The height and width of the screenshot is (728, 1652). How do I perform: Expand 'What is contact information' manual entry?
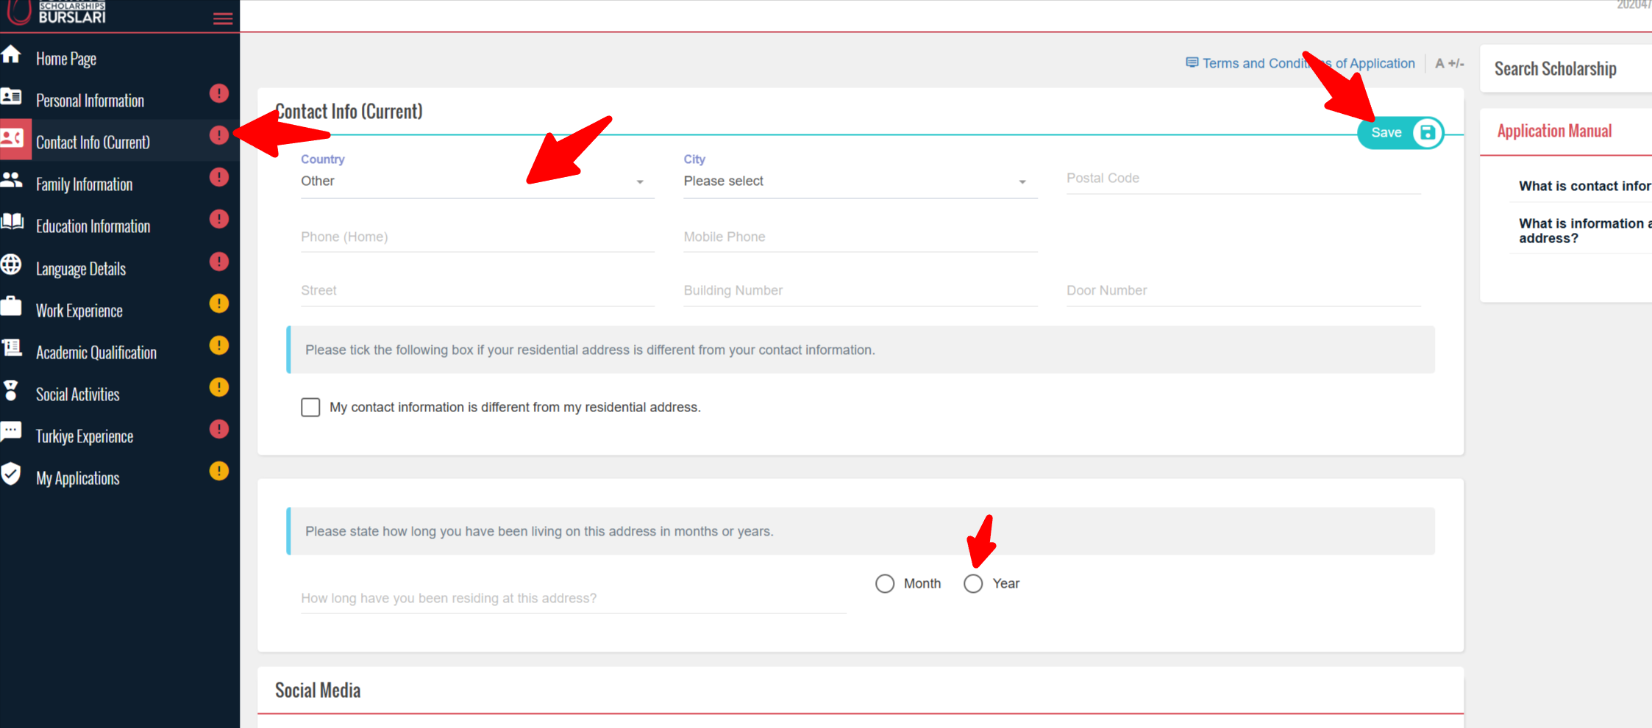point(1584,186)
